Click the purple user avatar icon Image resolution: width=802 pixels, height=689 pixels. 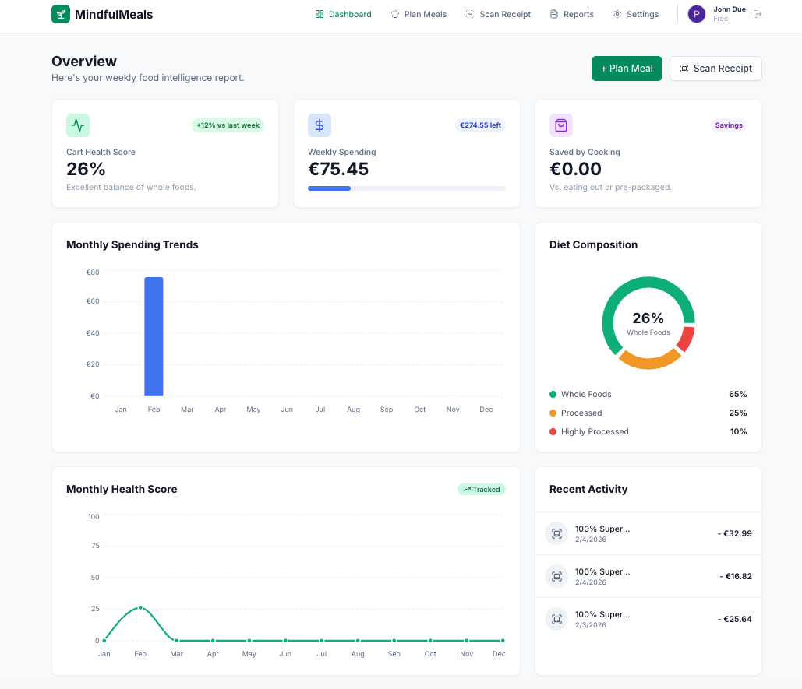697,14
